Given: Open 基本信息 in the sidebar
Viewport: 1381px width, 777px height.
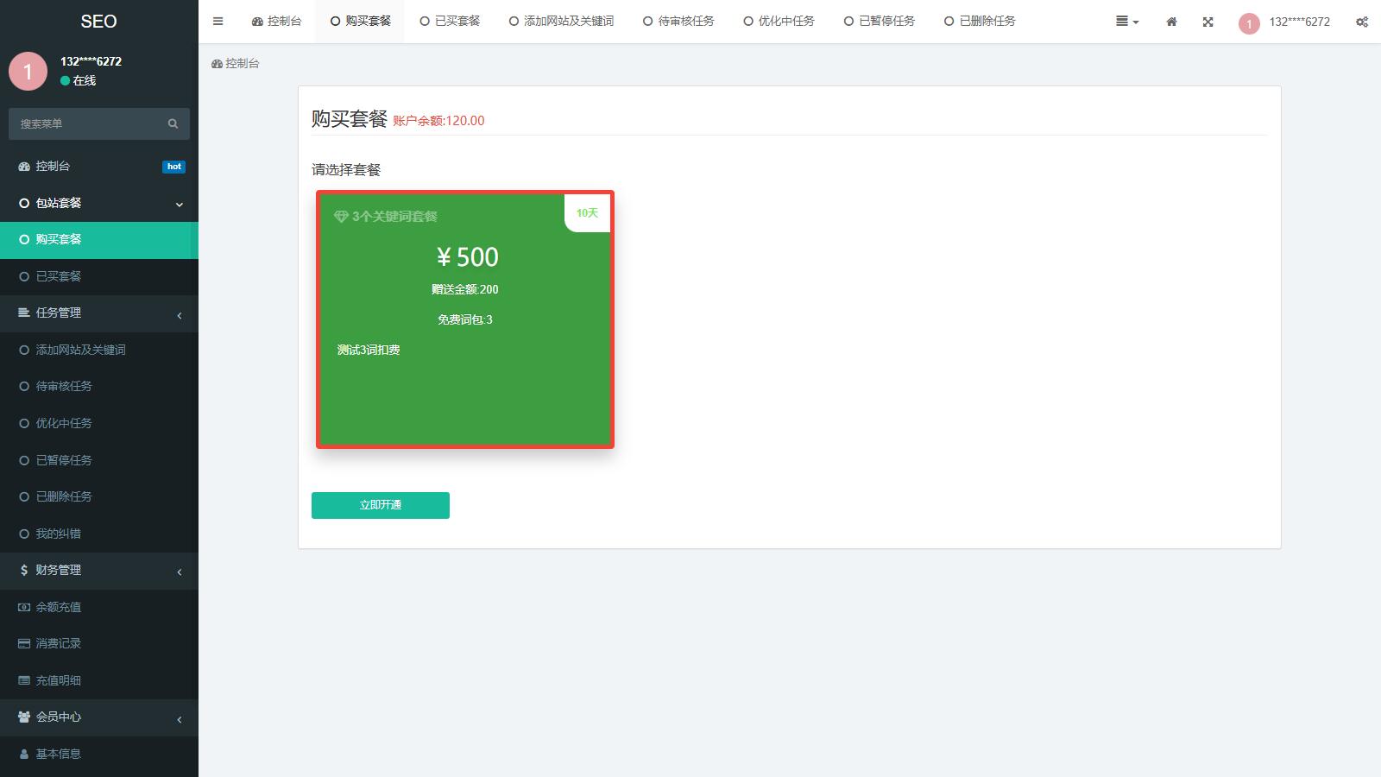Looking at the screenshot, I should point(99,754).
